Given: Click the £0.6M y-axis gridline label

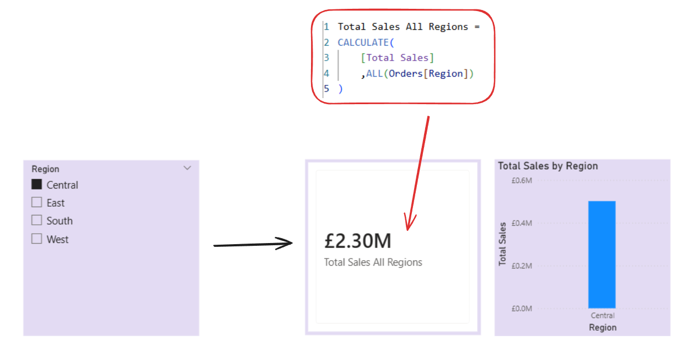Looking at the screenshot, I should tap(521, 181).
